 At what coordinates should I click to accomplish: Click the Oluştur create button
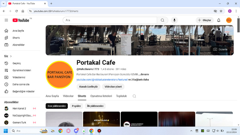point(205,20)
